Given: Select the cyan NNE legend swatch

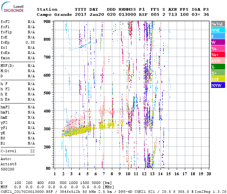Looking at the screenshot, I should [218, 30].
